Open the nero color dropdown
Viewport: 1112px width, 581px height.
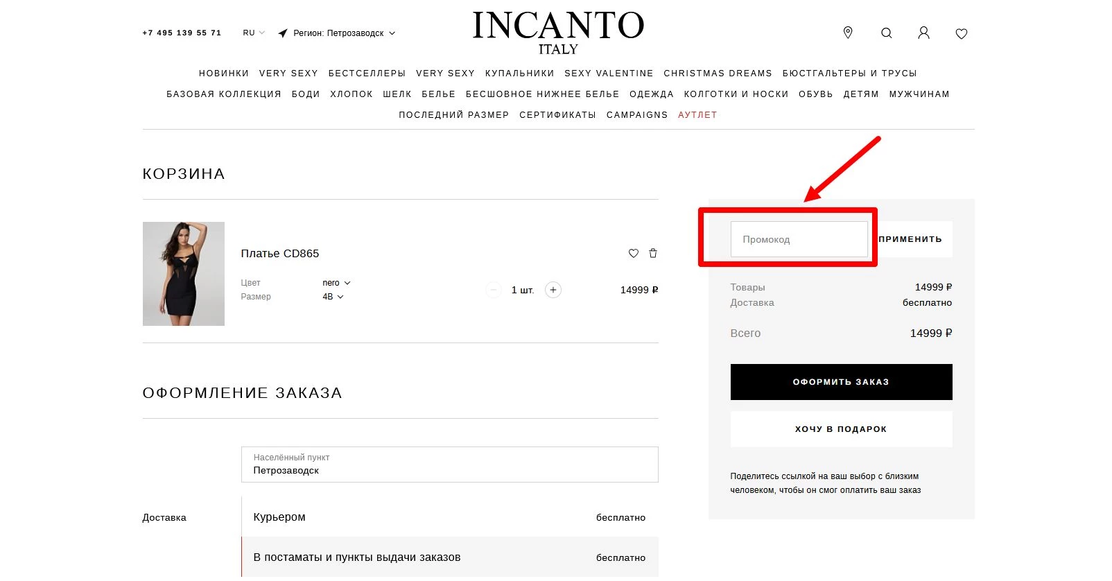(336, 283)
